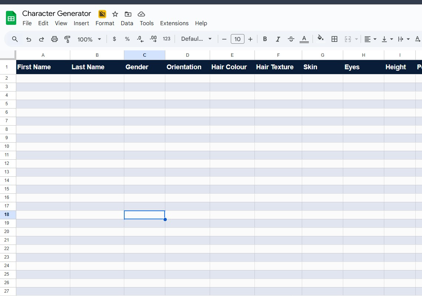
Task: Open the Extensions menu
Action: point(174,23)
